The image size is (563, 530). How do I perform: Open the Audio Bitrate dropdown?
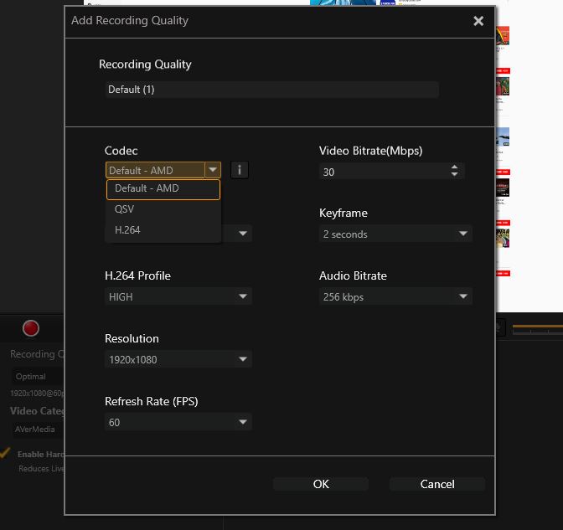395,296
